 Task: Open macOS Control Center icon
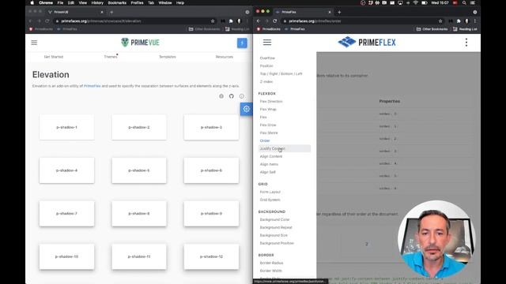(x=473, y=3)
